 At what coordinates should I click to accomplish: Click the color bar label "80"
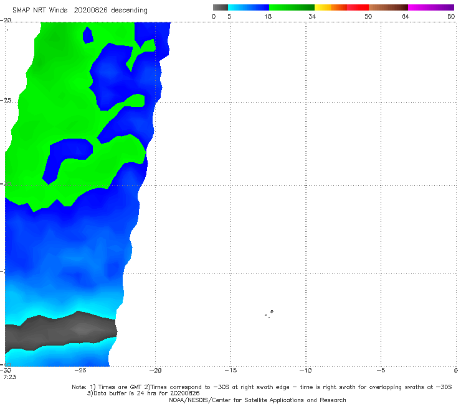[451, 17]
